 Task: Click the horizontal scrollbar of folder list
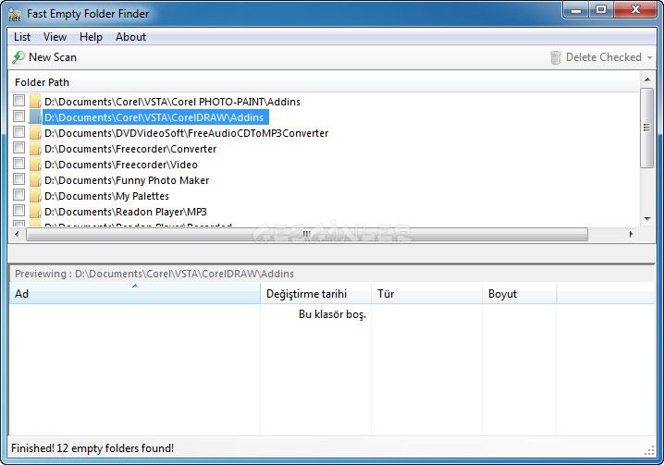point(305,235)
